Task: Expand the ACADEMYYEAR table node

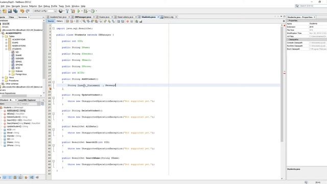Action: click(x=6, y=39)
